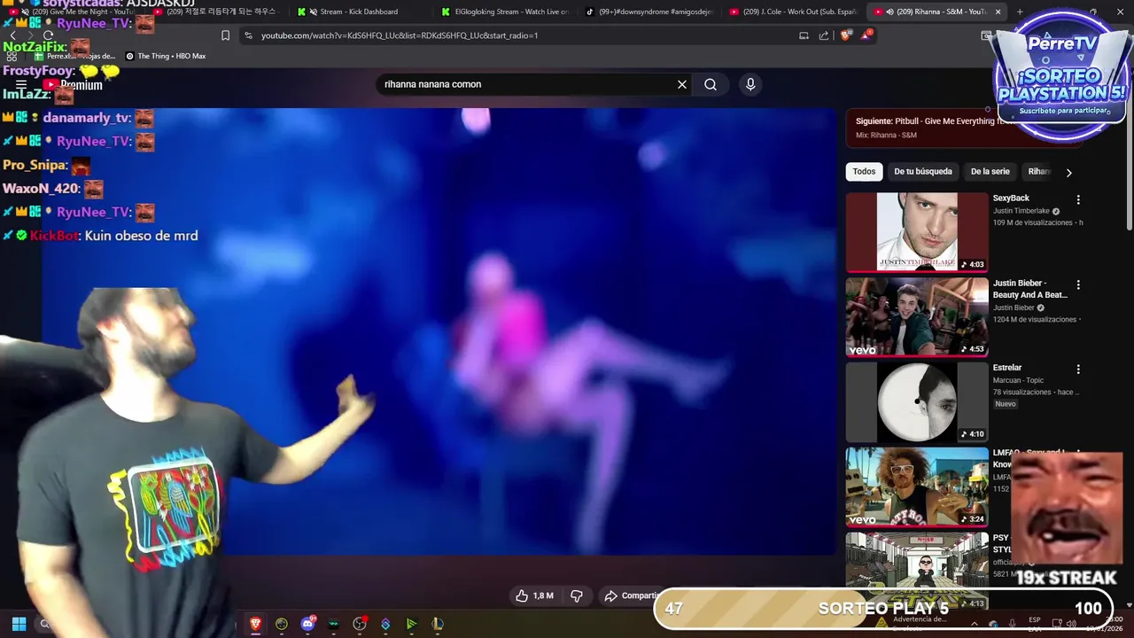Switch to the J. Cole - Work Out tab

[x=793, y=12]
